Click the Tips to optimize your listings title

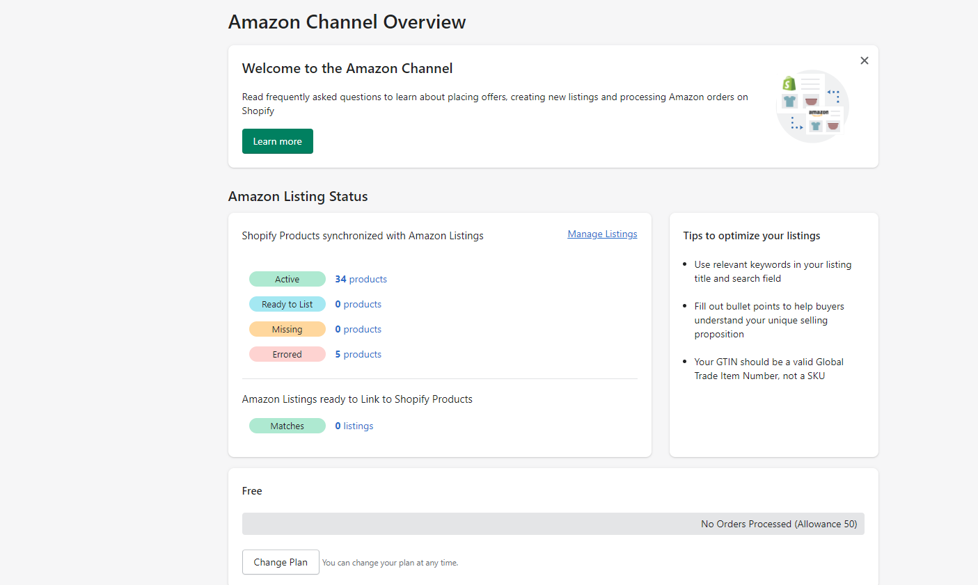coord(752,236)
